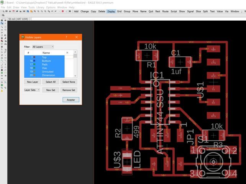Image resolution: width=246 pixels, height=184 pixels.
Task: Click the Name column header
Action: click(x=46, y=53)
